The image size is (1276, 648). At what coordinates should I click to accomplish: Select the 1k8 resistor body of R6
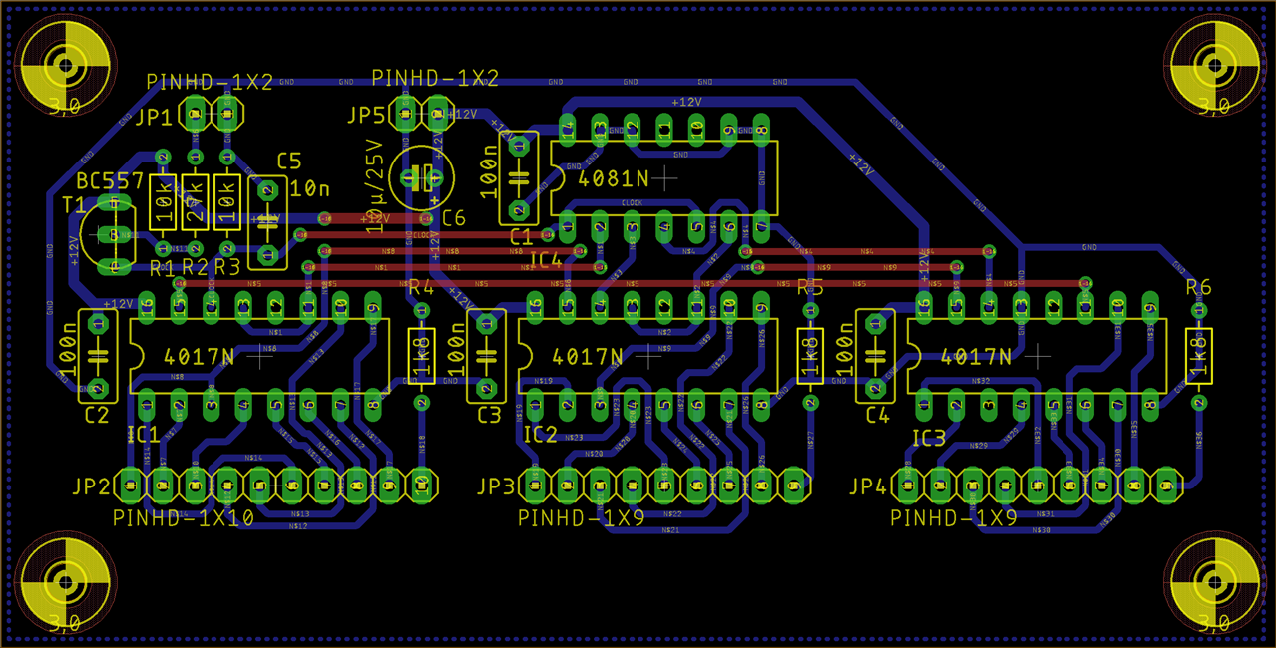coord(1198,356)
